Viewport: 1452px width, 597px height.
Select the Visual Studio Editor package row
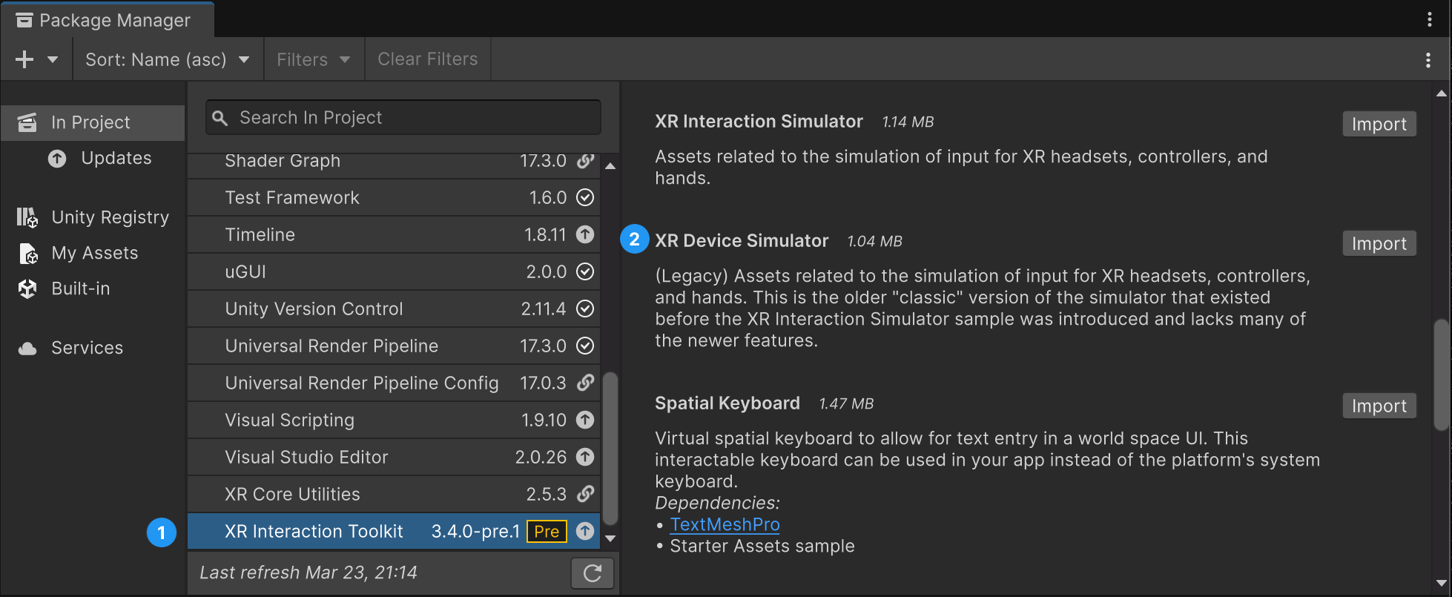pyautogui.click(x=394, y=457)
